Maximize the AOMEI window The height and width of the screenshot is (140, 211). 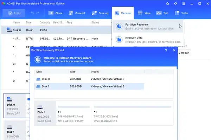(200, 3)
